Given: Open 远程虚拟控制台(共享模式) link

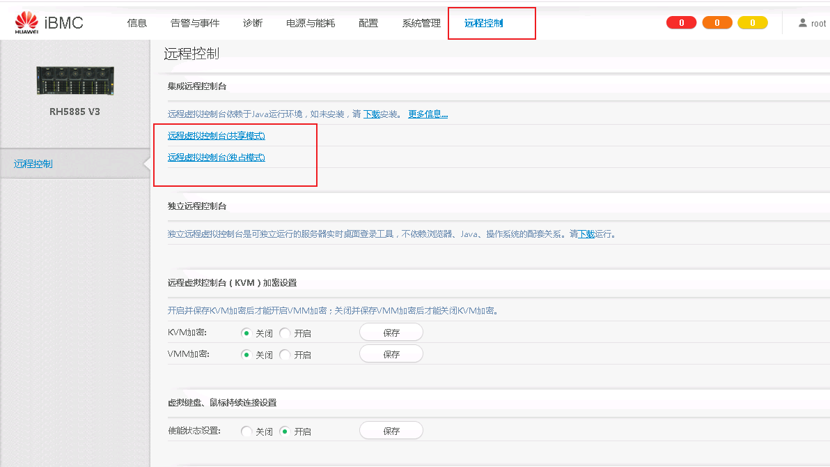Looking at the screenshot, I should [216, 136].
